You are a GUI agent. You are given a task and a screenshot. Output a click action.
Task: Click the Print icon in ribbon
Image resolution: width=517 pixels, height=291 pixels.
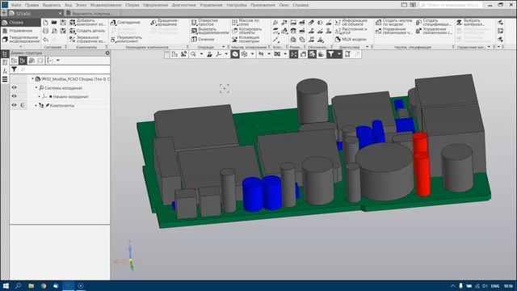(x=45, y=31)
